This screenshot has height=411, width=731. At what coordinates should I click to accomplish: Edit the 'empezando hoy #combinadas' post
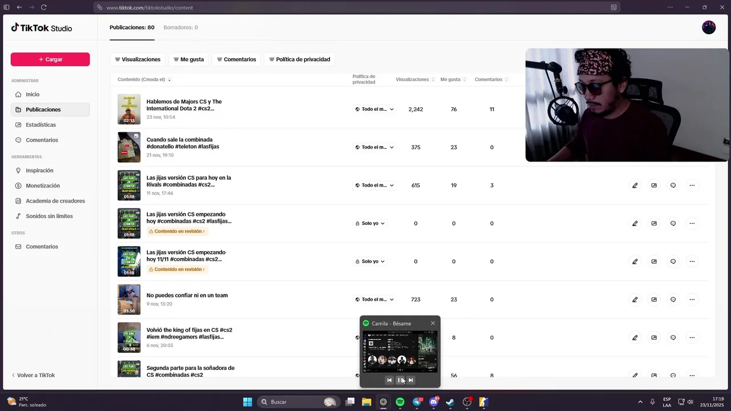634,223
